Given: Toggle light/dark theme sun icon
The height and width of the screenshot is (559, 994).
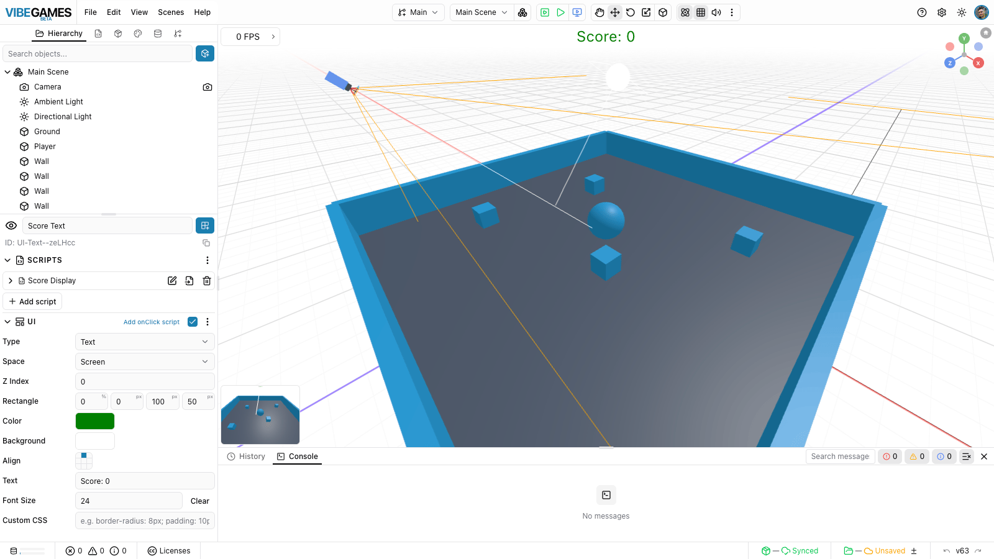Looking at the screenshot, I should point(962,12).
